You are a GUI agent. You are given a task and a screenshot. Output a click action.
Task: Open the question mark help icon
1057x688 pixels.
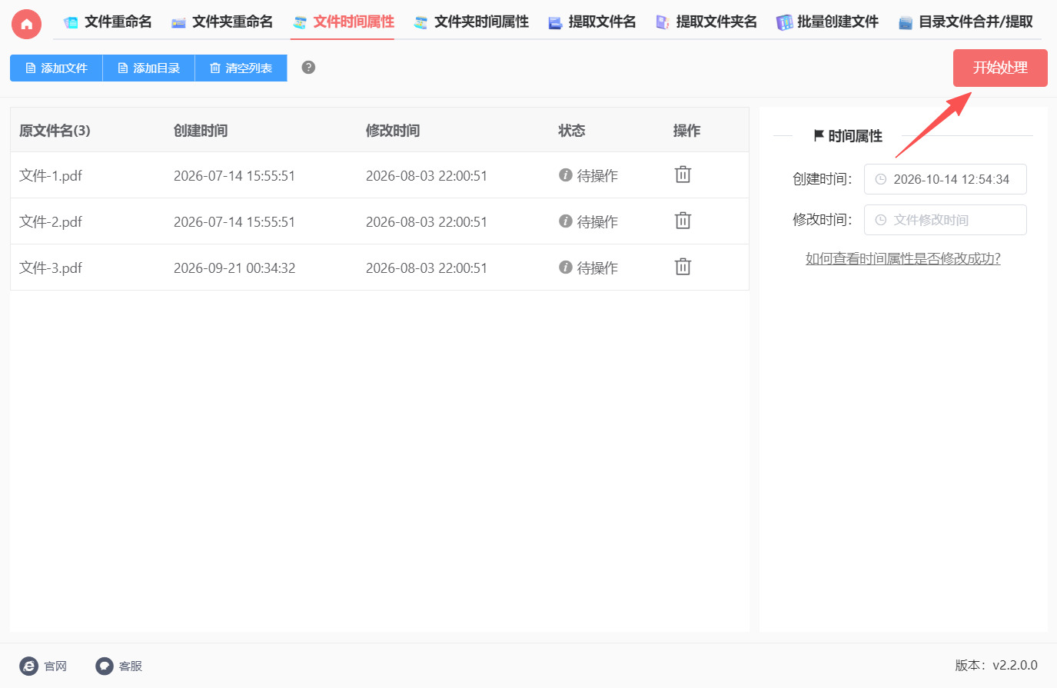tap(308, 68)
